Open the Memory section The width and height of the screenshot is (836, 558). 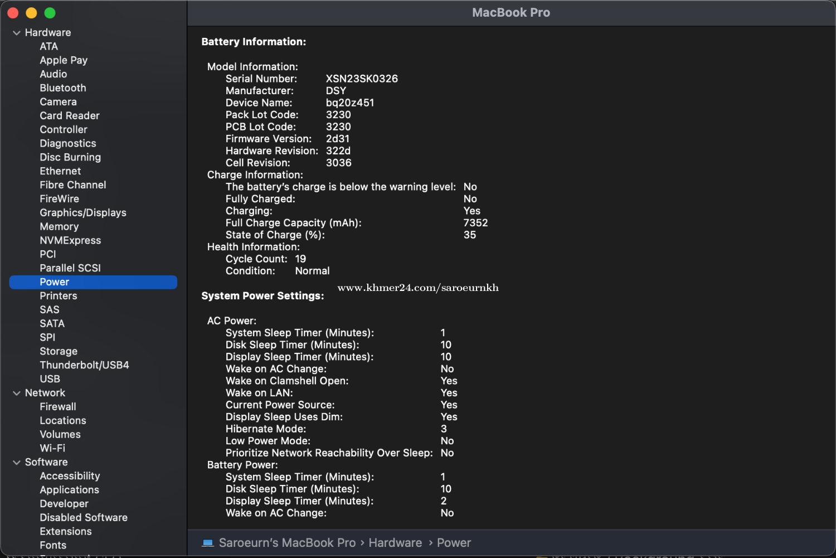point(59,227)
